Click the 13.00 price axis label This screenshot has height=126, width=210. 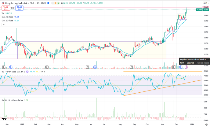coord(206,49)
